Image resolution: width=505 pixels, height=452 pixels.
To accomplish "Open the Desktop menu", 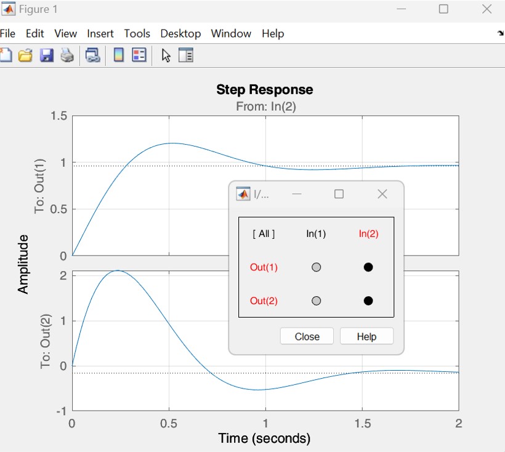I will point(180,33).
